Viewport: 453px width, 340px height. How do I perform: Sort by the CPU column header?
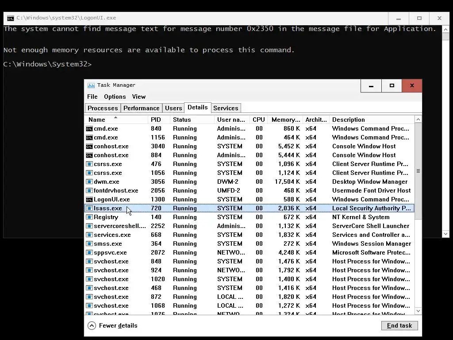pyautogui.click(x=259, y=120)
